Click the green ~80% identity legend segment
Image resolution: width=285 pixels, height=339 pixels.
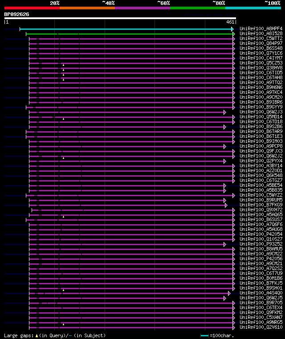point(198,8)
